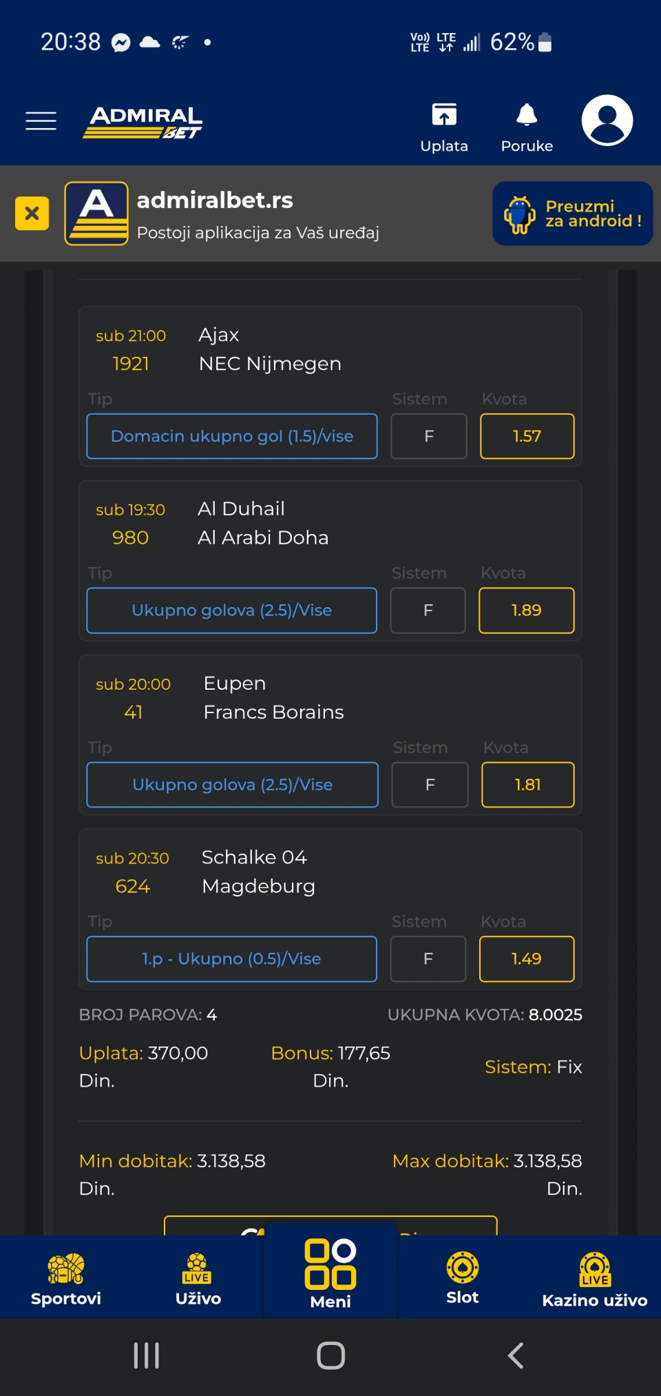Switch to Uživo live betting tab
The height and width of the screenshot is (1396, 661).
coord(198,1279)
